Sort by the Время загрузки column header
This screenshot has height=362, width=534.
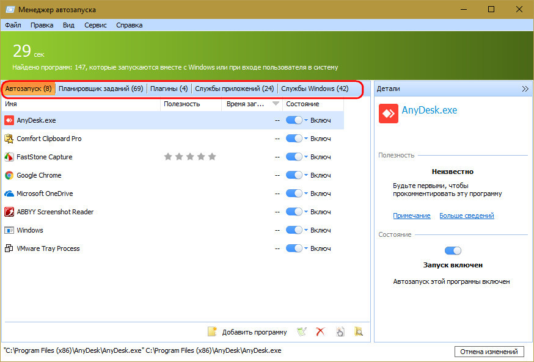(x=252, y=104)
